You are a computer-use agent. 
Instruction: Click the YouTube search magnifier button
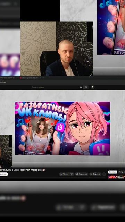pos(86,87)
